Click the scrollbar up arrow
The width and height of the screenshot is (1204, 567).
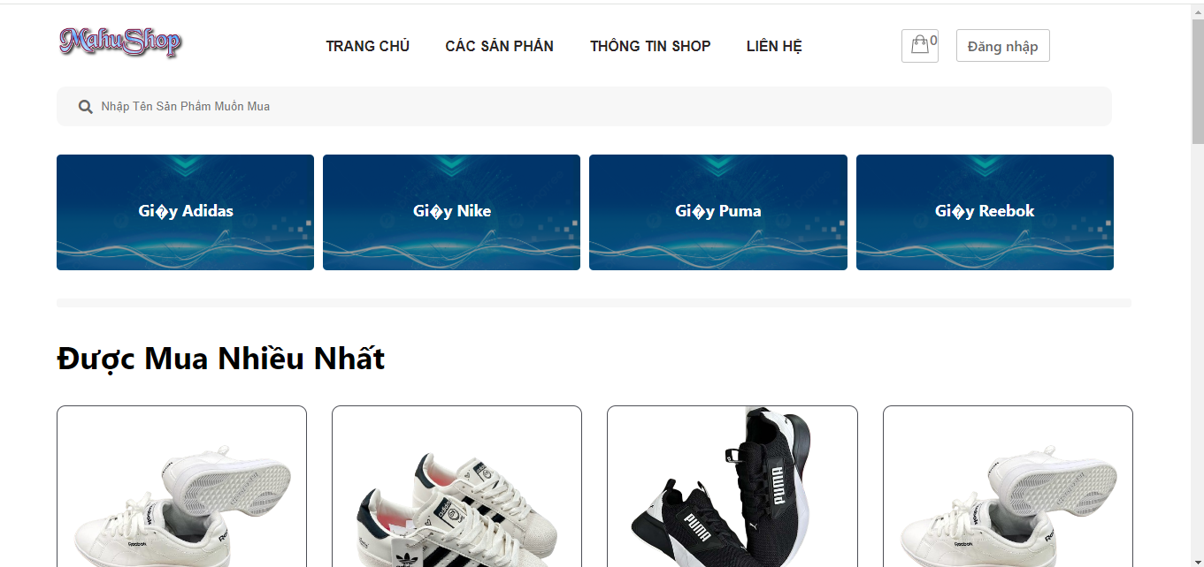point(1198,11)
